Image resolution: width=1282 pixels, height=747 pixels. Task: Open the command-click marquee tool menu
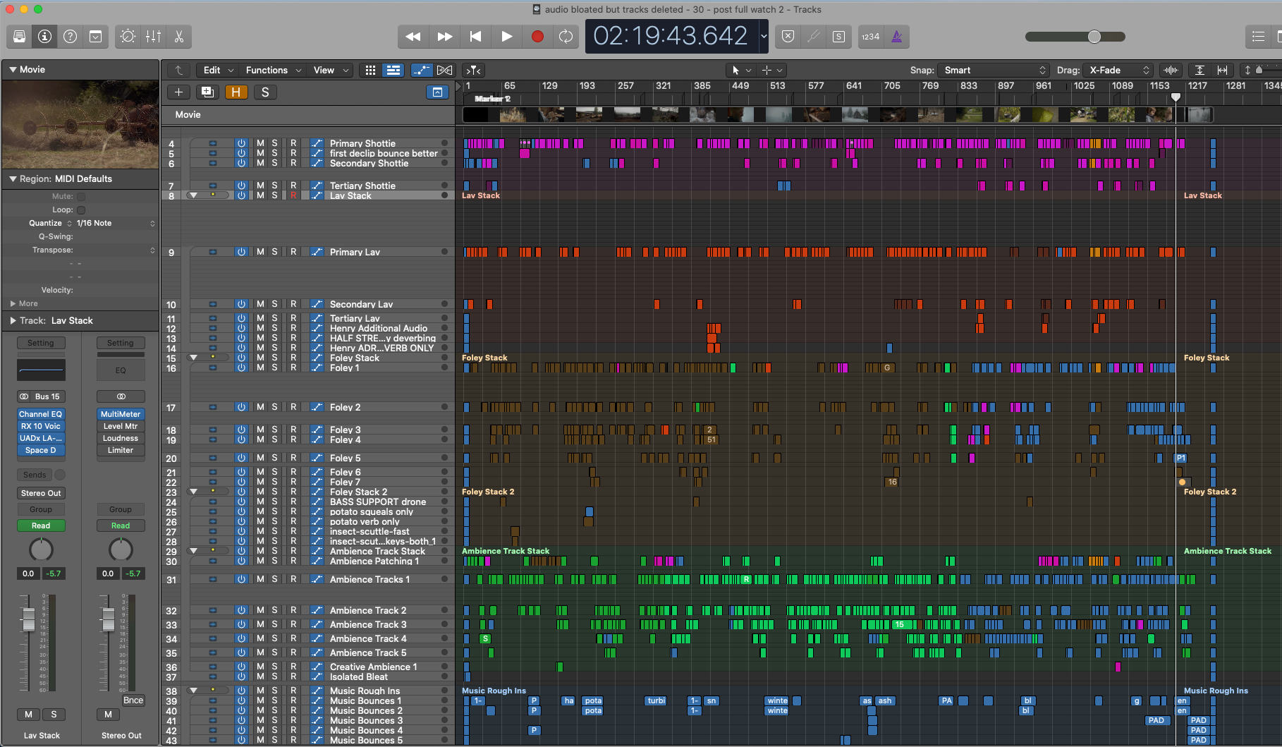tap(771, 70)
